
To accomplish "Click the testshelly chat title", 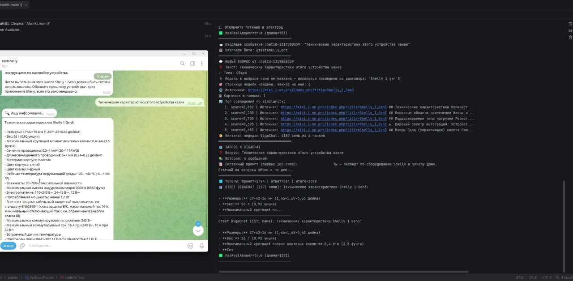I will point(10,61).
